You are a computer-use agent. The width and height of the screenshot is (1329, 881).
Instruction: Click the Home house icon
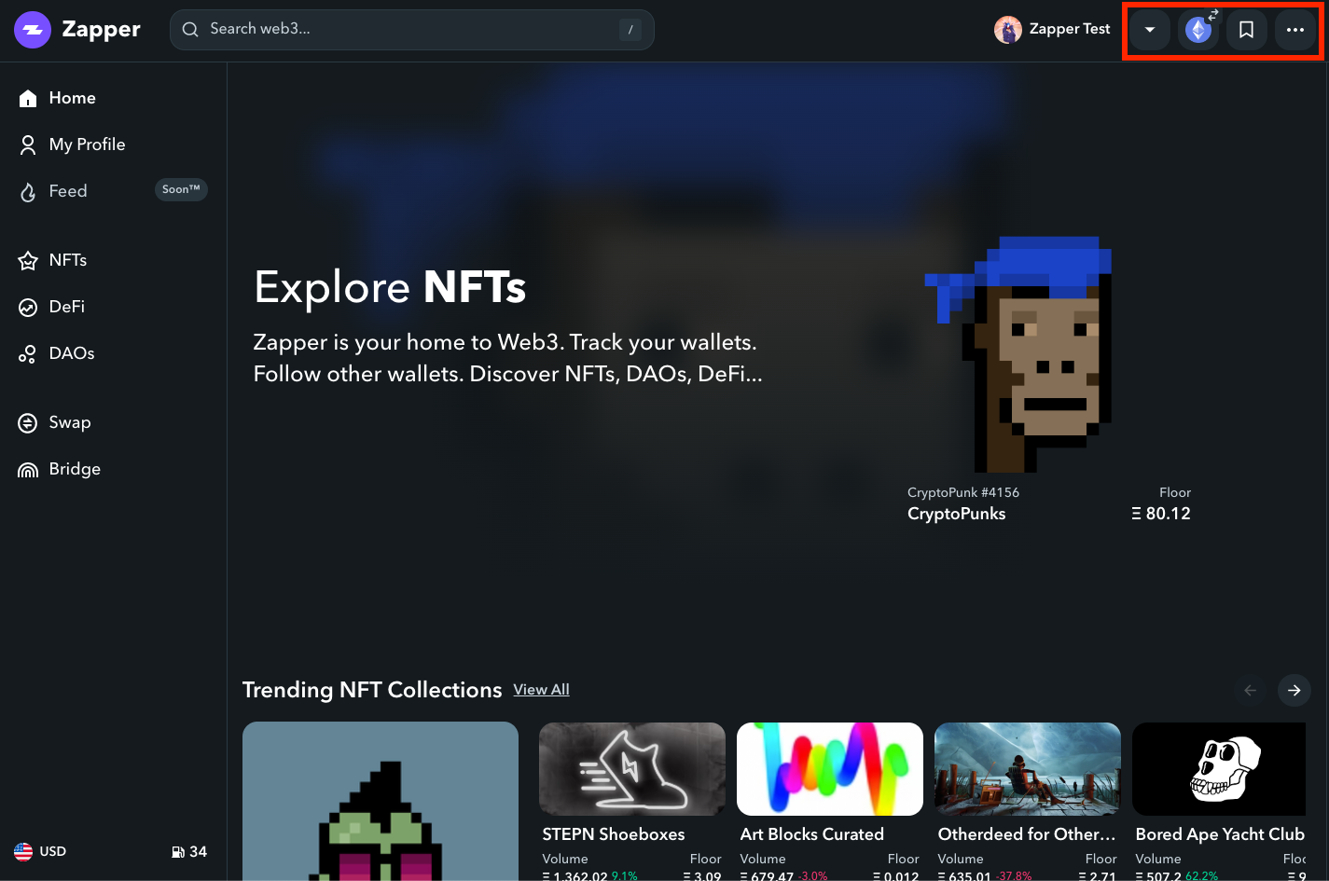(28, 98)
